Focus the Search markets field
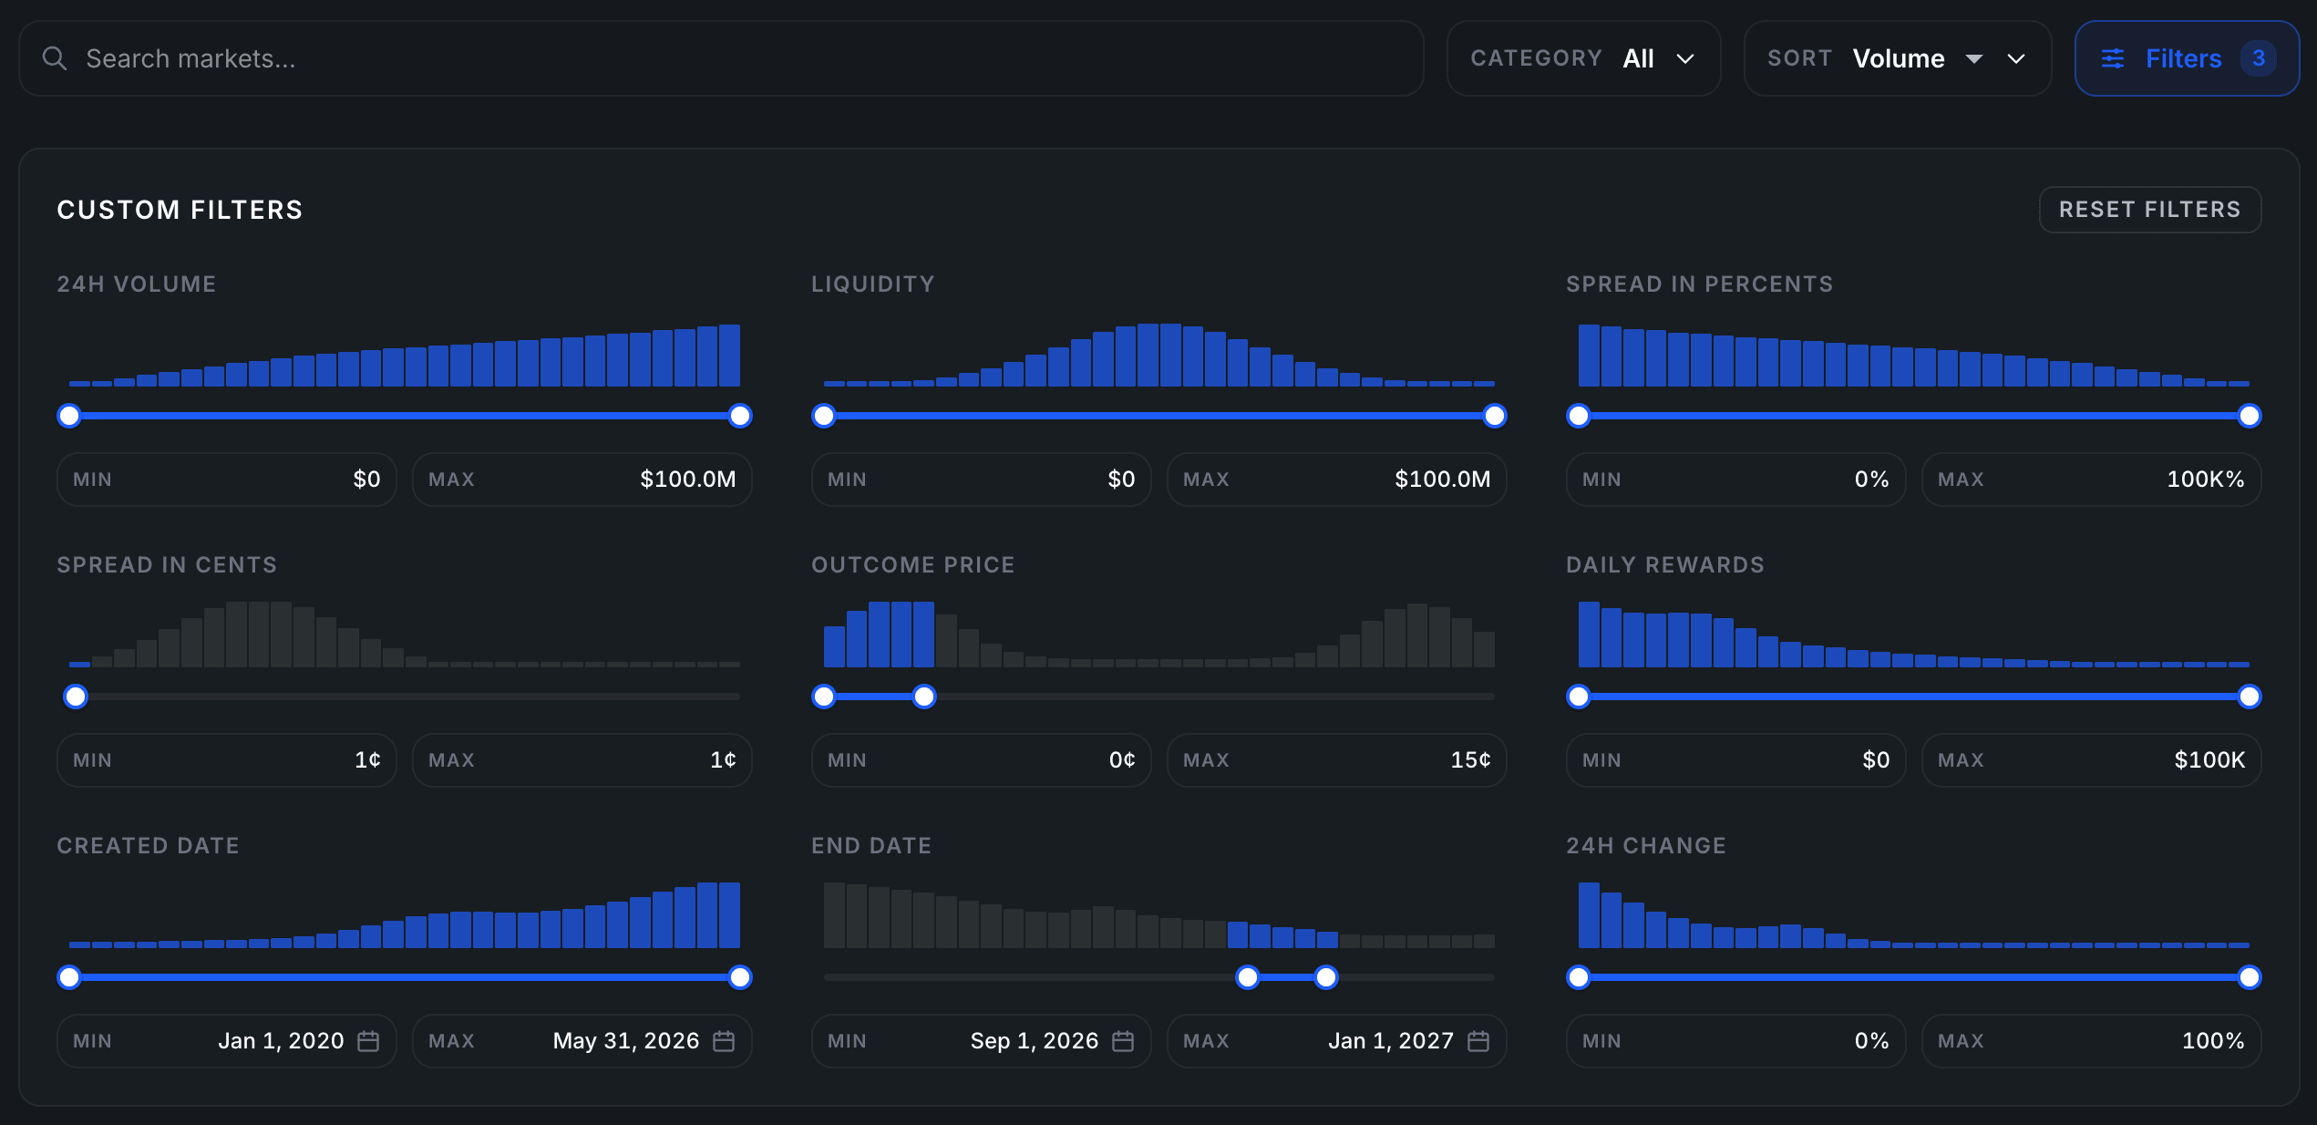The height and width of the screenshot is (1125, 2317). click(721, 58)
